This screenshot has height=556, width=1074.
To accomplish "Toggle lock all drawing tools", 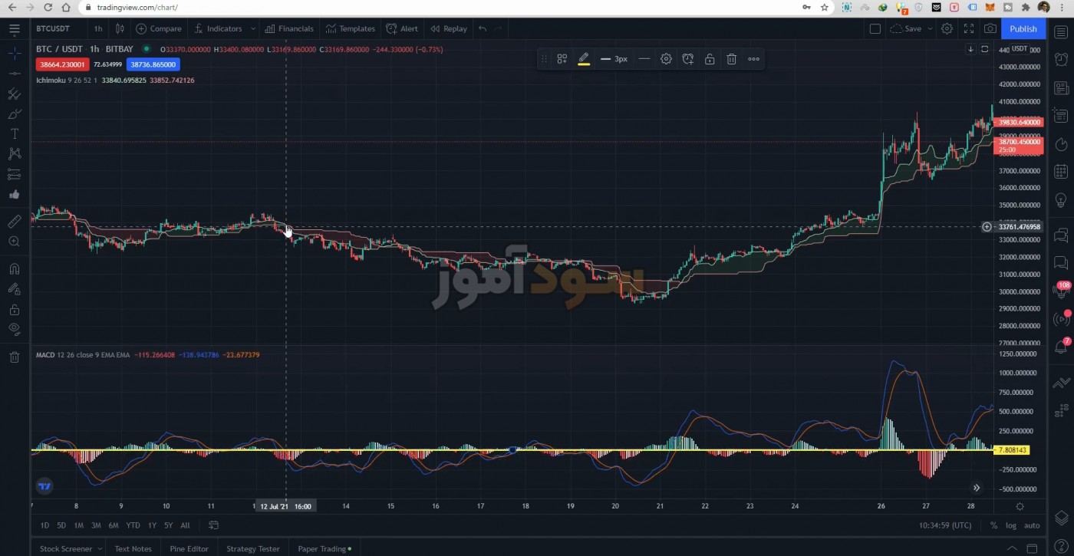I will click(x=14, y=310).
